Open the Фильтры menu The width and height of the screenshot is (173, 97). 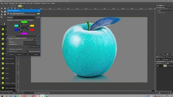click(x=44, y=3)
